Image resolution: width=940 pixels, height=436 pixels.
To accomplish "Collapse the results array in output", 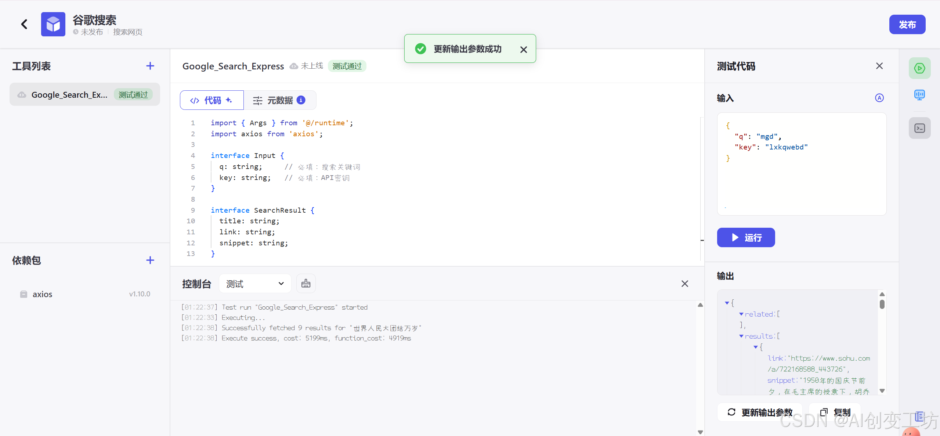I will tap(741, 336).
